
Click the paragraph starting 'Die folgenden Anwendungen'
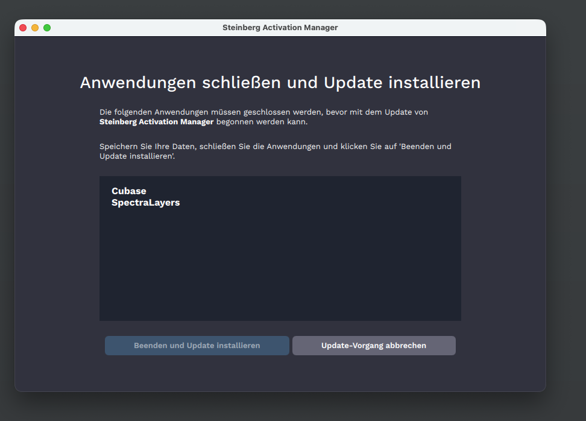(x=263, y=112)
